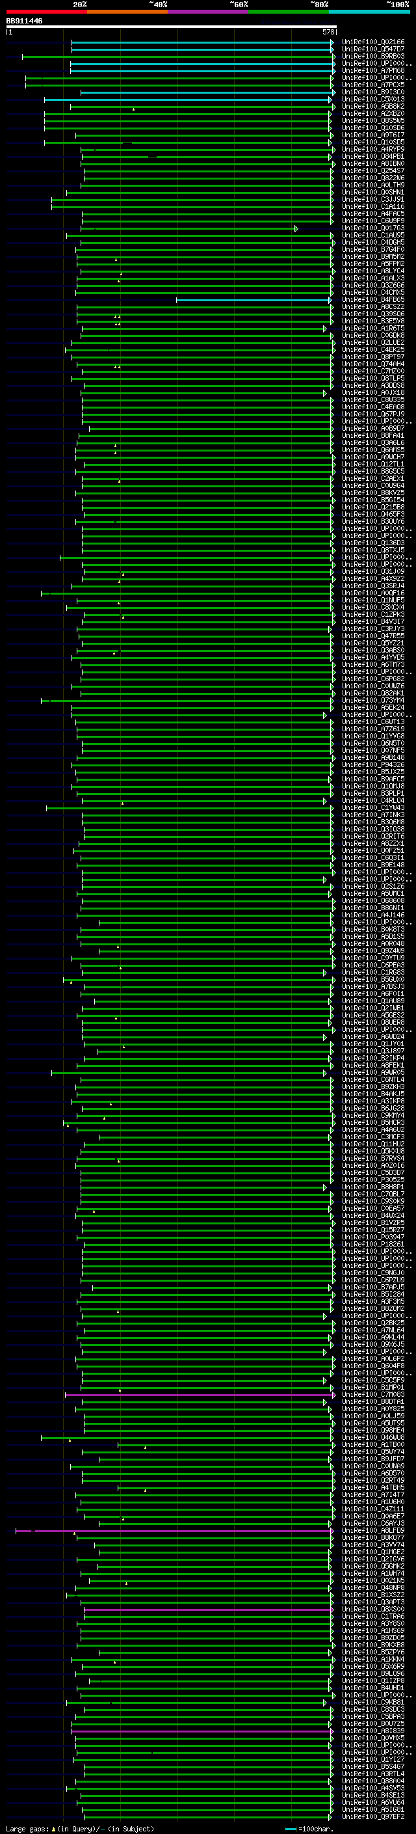Select UniRef100_A5B8K2 label
This screenshot has width=416, height=1834.
coord(372,106)
